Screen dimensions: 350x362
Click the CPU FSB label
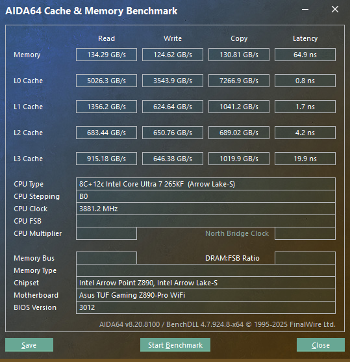pos(27,221)
